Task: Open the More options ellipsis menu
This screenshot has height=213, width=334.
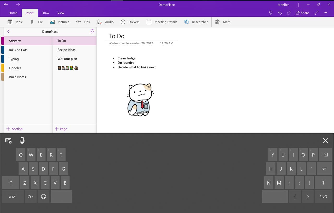Action: point(325,13)
